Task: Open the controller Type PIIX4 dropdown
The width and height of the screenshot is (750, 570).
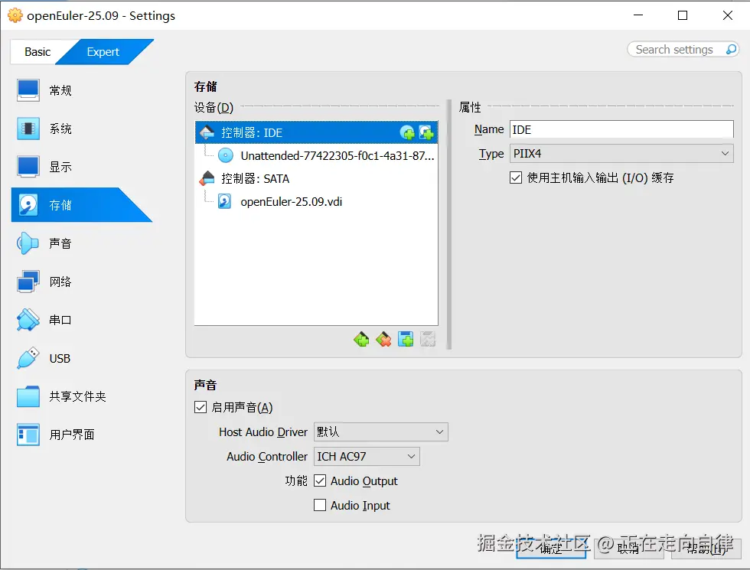Action: [x=621, y=154]
